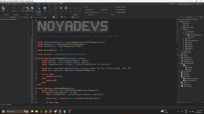Collapse the ServerScriptService node
This screenshot has width=204, height=114.
[180, 64]
